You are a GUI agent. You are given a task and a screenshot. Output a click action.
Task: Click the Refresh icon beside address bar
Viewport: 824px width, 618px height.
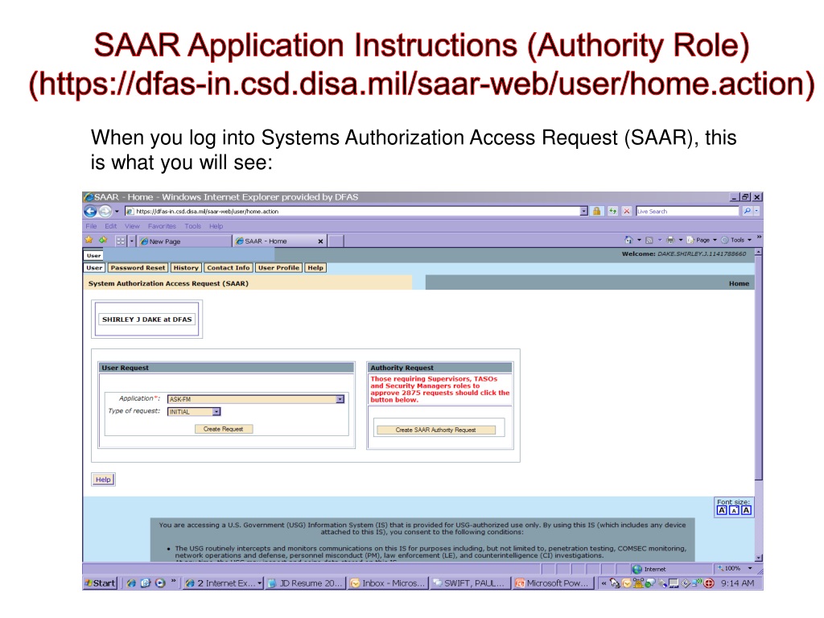pos(612,212)
